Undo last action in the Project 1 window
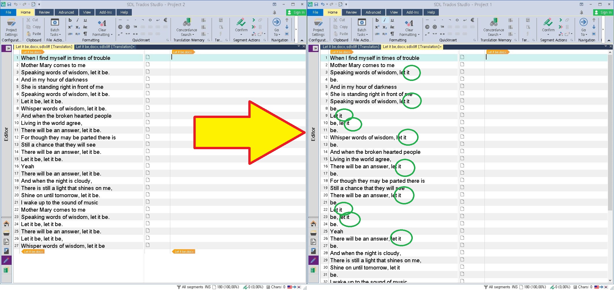The height and width of the screenshot is (290, 614). 323,4
